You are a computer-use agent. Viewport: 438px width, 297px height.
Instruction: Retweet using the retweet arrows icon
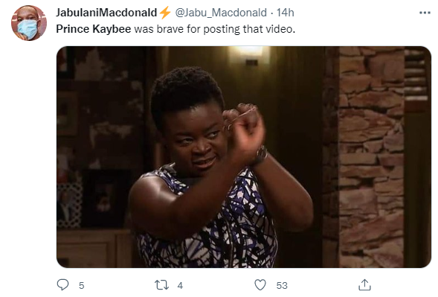161,285
